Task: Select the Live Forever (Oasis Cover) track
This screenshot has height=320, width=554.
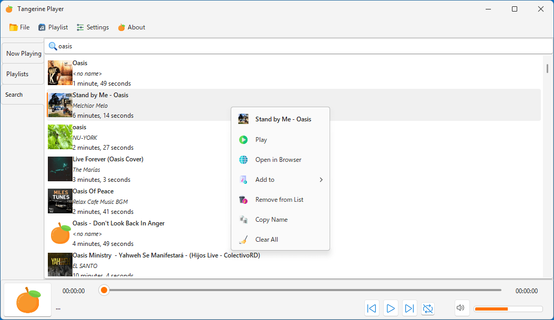Action: (x=294, y=169)
